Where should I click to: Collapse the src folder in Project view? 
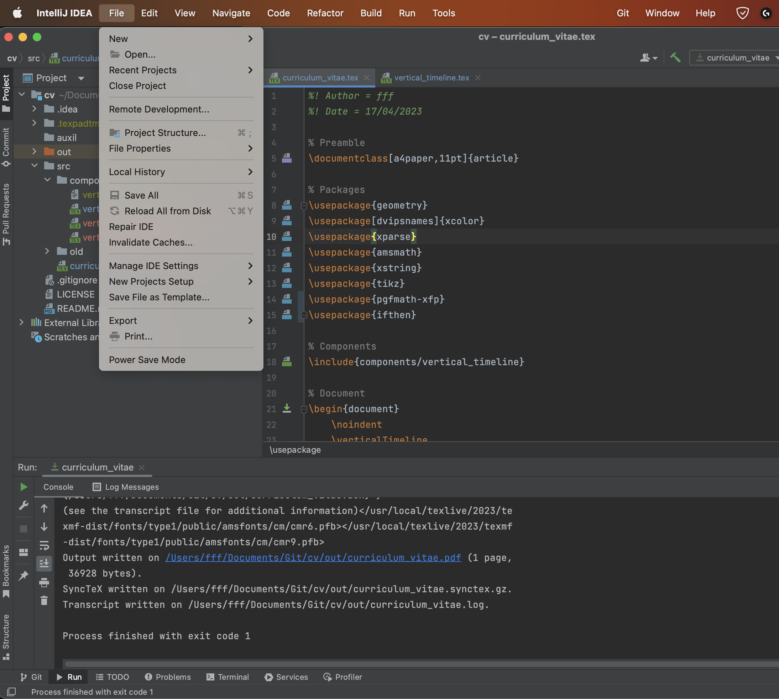[35, 165]
